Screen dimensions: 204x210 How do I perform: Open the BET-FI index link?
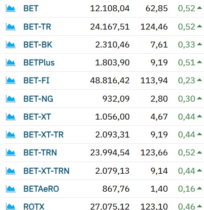36,81
